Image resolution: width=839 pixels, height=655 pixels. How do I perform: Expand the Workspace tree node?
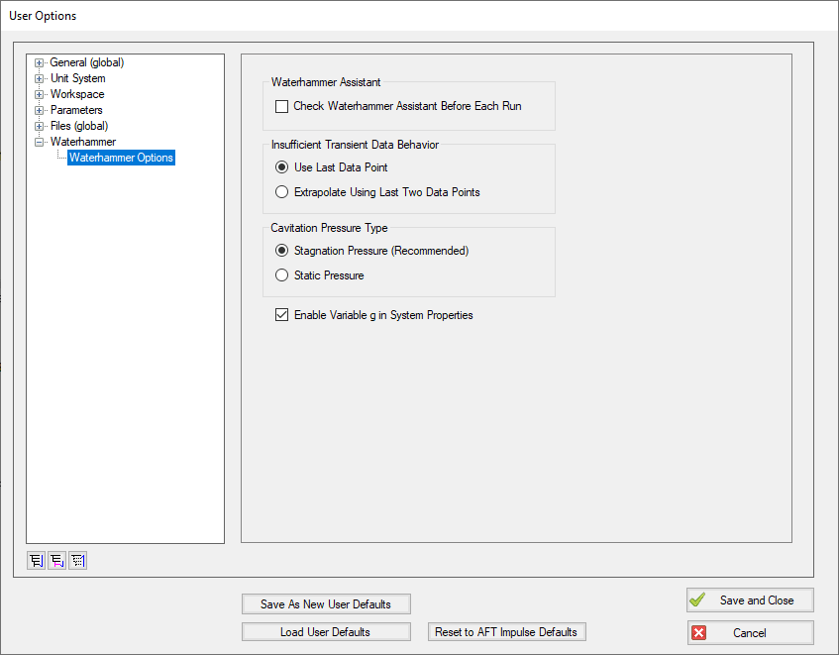coord(39,95)
